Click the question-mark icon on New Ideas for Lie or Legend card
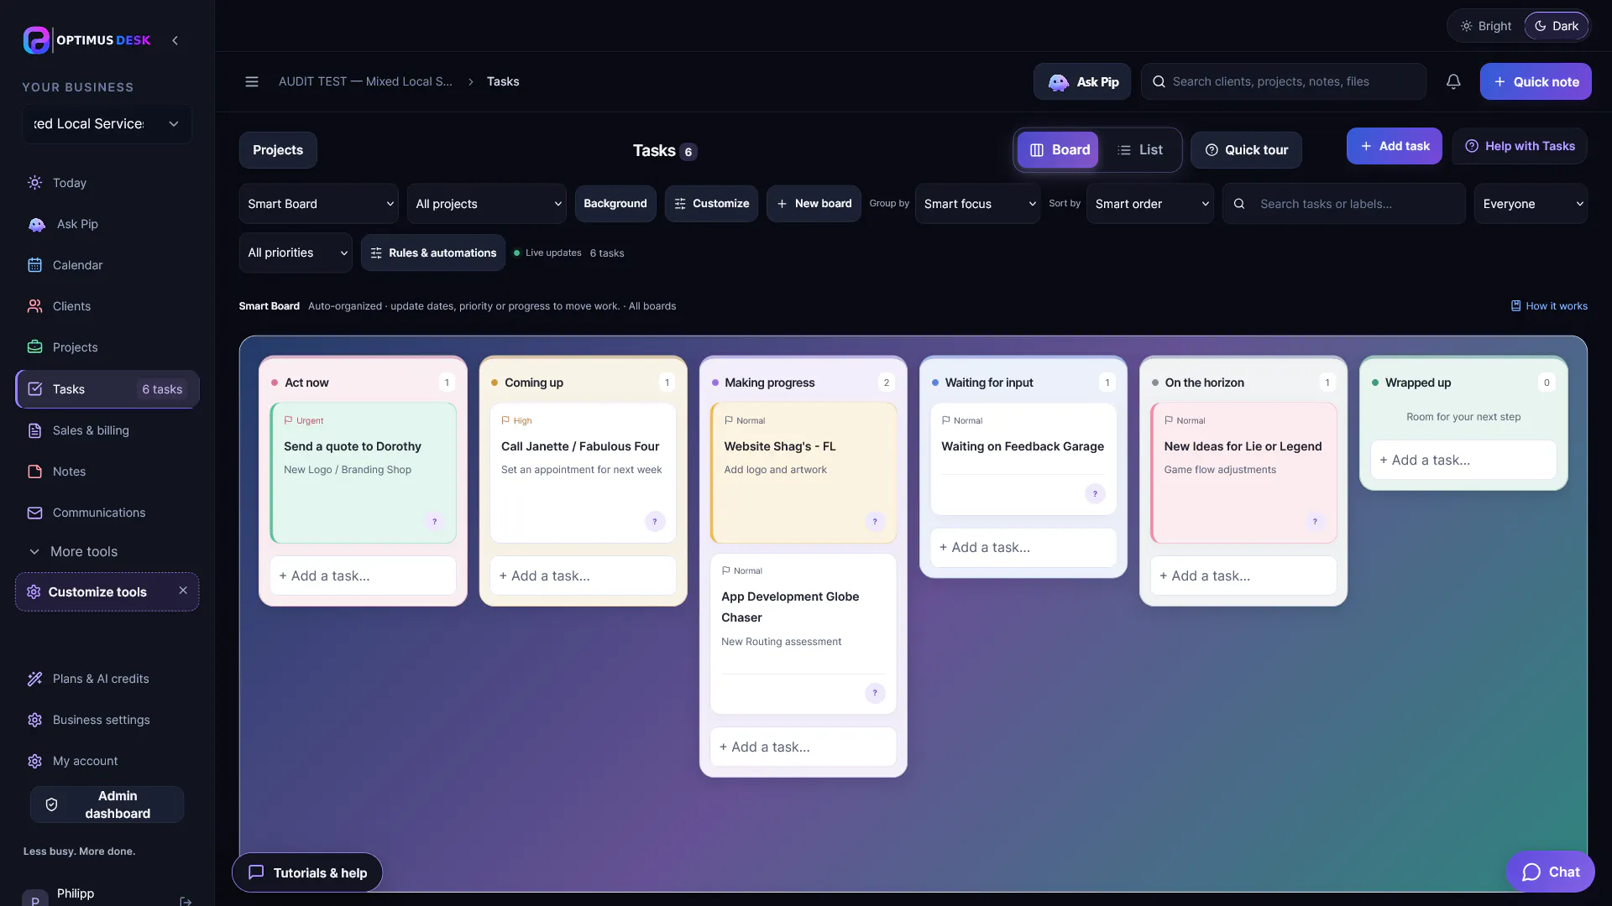This screenshot has height=906, width=1612. [x=1315, y=521]
